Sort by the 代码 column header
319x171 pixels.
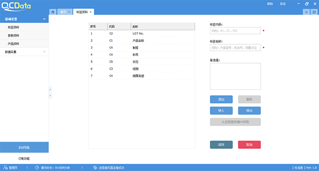pyautogui.click(x=119, y=26)
